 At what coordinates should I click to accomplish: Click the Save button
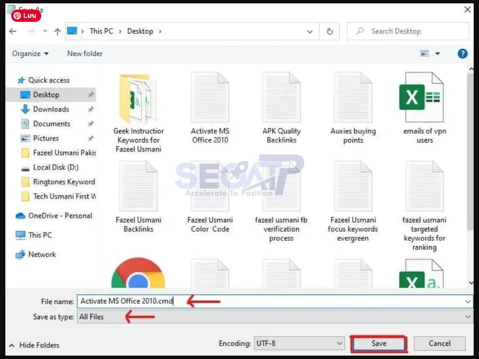point(379,343)
